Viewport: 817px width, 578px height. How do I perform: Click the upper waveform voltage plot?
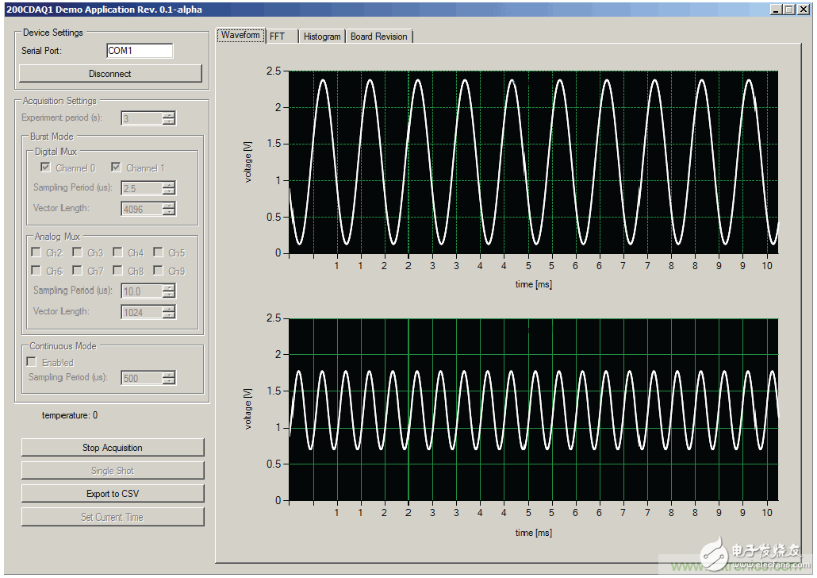pos(533,162)
